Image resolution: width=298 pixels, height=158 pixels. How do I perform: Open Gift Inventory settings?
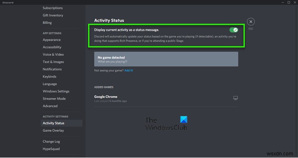53,15
